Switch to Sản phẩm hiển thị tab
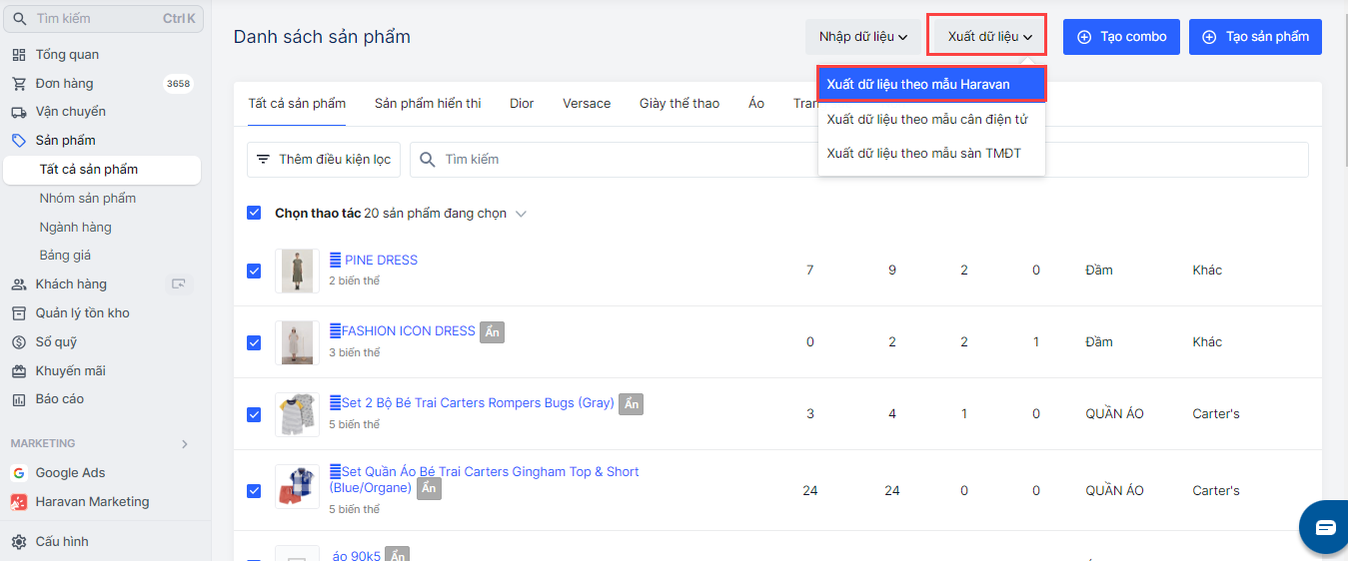Image resolution: width=1348 pixels, height=561 pixels. pos(428,104)
